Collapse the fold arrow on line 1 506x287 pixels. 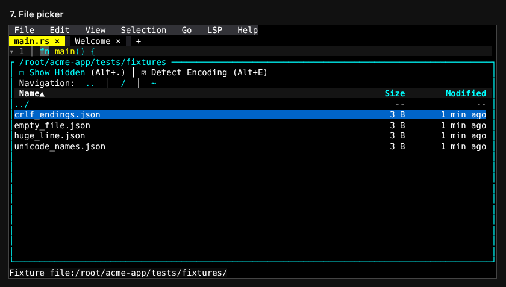click(x=11, y=52)
